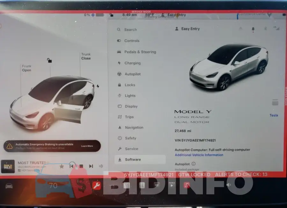Tap the SERVICE MODE banner label
The width and height of the screenshot is (287, 208).
coord(141,12)
